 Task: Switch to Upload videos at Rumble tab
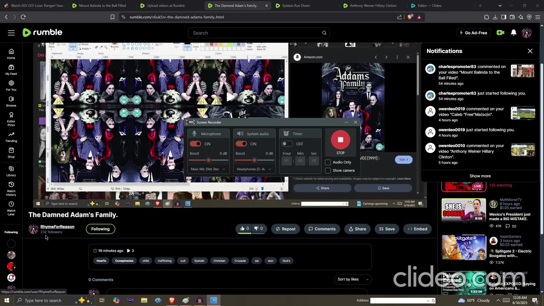(166, 6)
